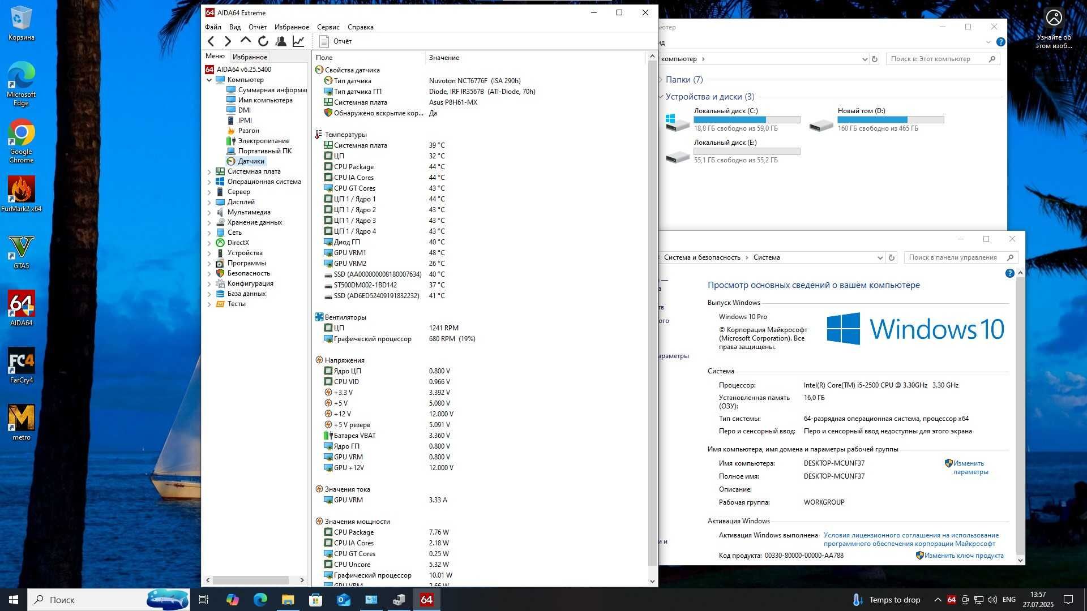Screen dimensions: 1087x611
Task: Open Google Chrome desktop shortcut
Action: tap(21, 141)
